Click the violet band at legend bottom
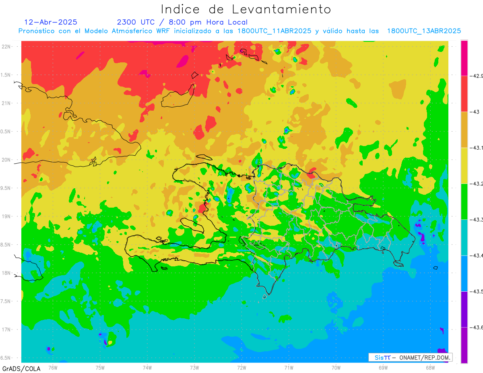This screenshot has width=483, height=373. (x=464, y=345)
